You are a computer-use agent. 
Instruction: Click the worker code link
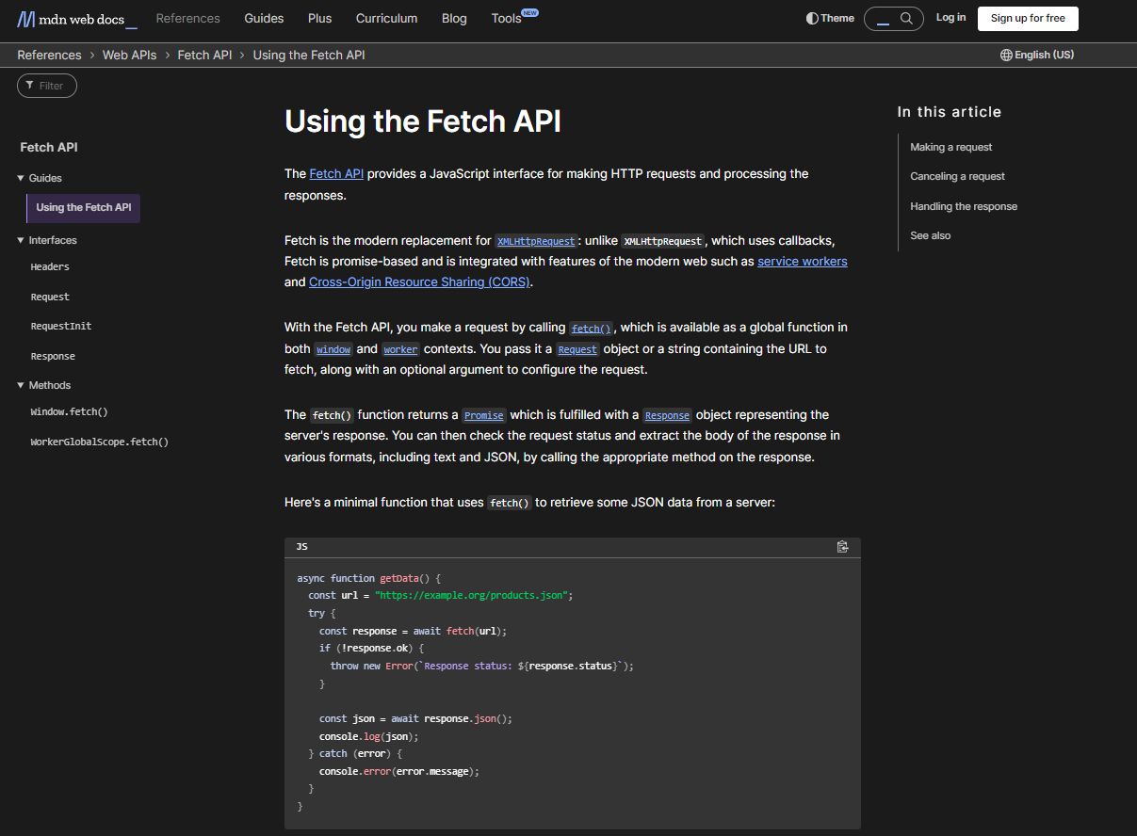coord(400,349)
